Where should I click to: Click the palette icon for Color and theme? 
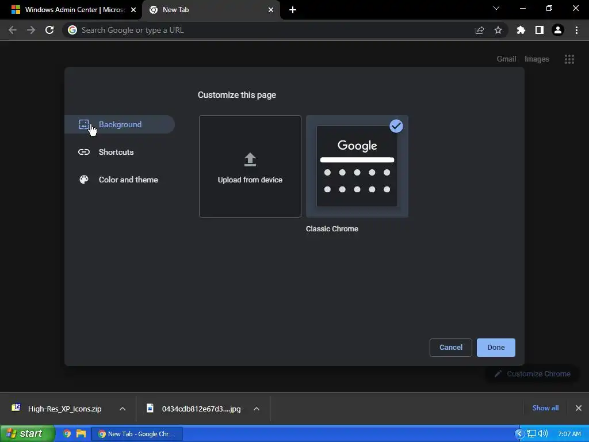84,180
